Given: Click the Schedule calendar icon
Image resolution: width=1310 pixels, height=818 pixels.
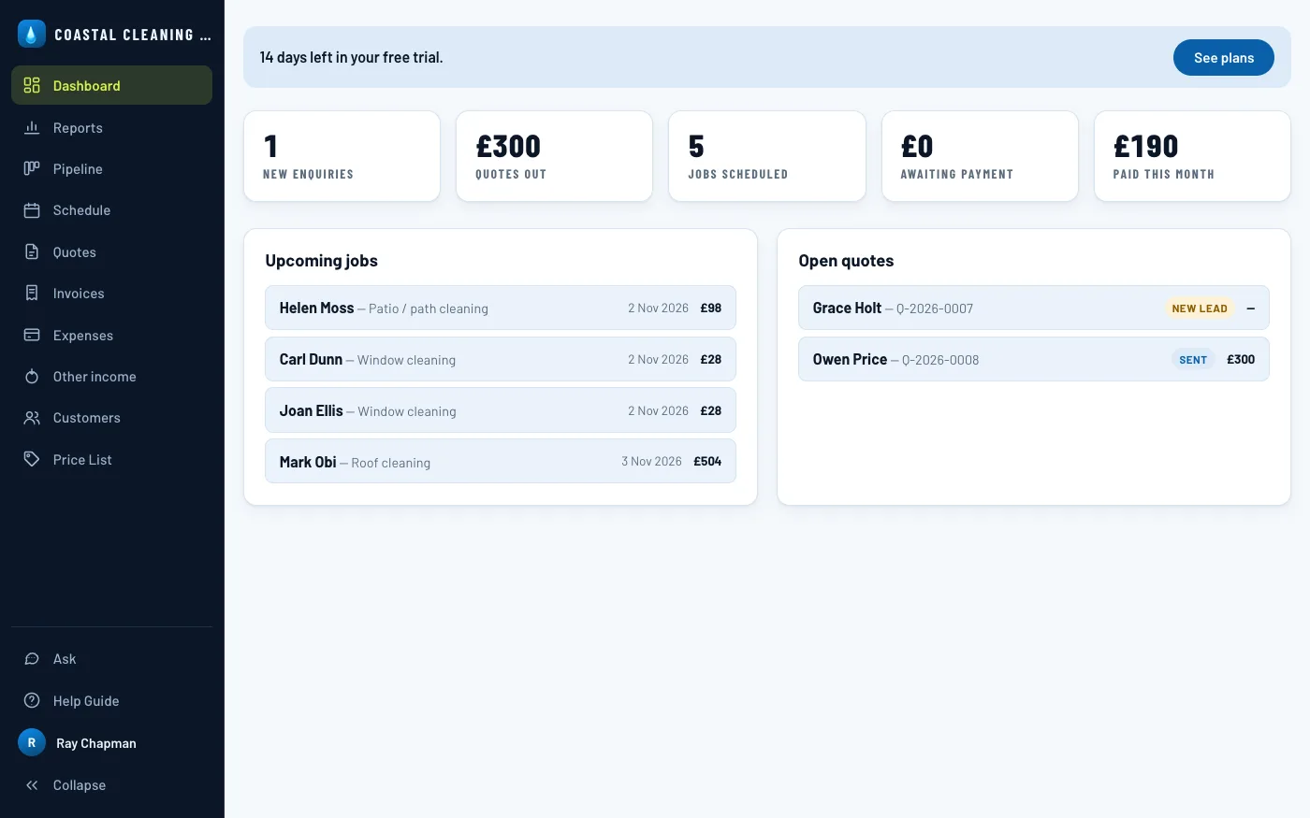Looking at the screenshot, I should click(32, 210).
